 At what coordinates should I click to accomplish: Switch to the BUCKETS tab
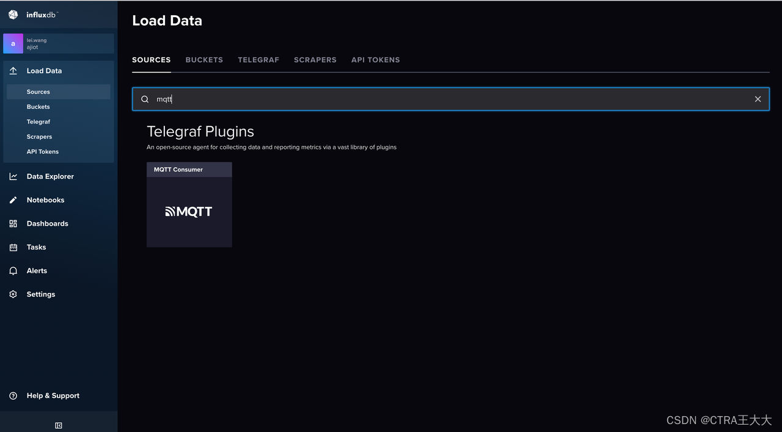click(x=204, y=59)
